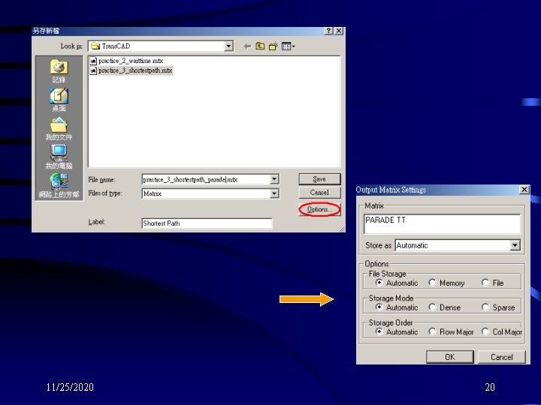Image resolution: width=541 pixels, height=405 pixels.
Task: Choose Col Major storage order
Action: click(485, 331)
